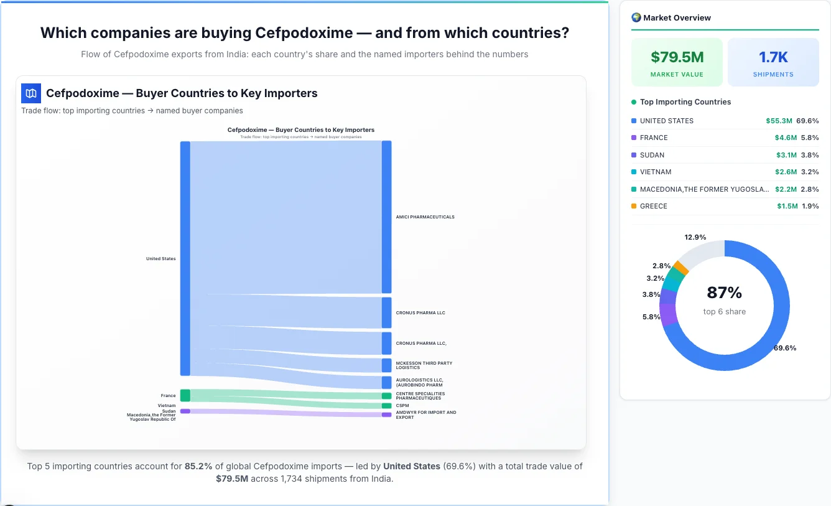Click the blue legend square for UNITED STATES
The width and height of the screenshot is (831, 506).
coord(633,120)
